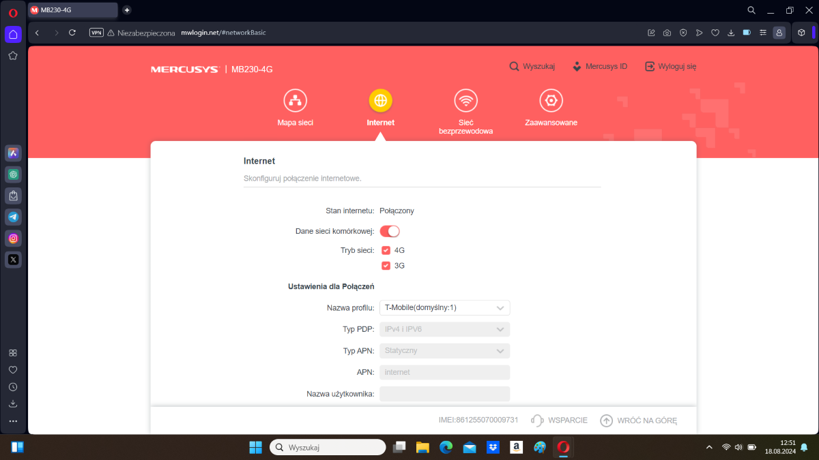
Task: Toggle Dane sieci komórkowej switch
Action: [390, 231]
